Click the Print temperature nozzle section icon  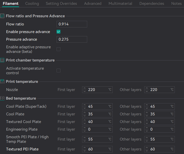[2, 81]
